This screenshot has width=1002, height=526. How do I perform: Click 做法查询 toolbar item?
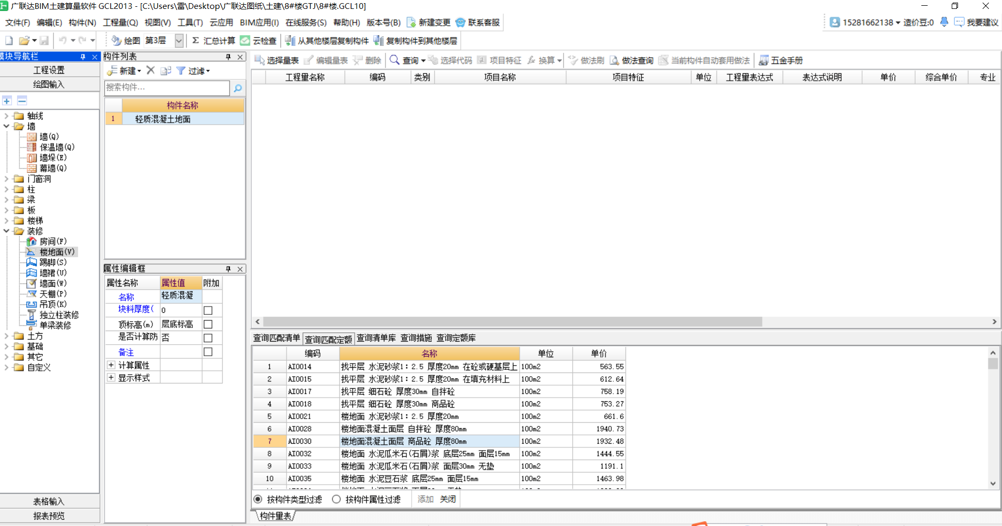tap(632, 60)
